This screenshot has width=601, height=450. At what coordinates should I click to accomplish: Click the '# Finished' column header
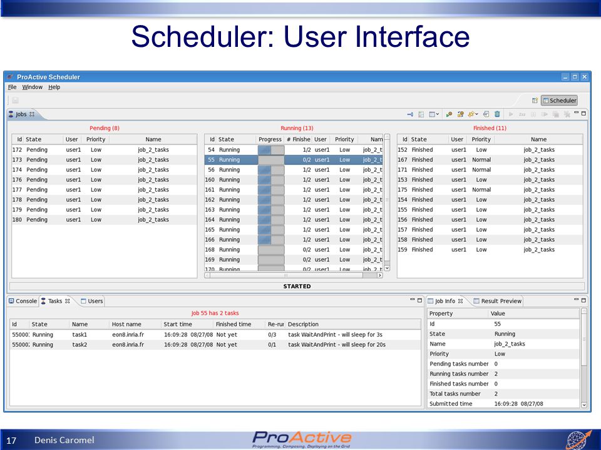(x=298, y=139)
